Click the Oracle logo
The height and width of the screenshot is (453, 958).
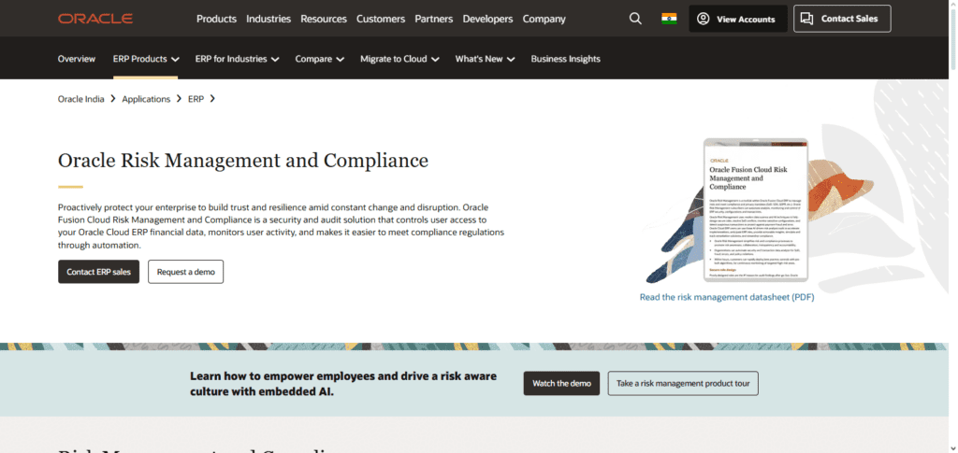(95, 19)
